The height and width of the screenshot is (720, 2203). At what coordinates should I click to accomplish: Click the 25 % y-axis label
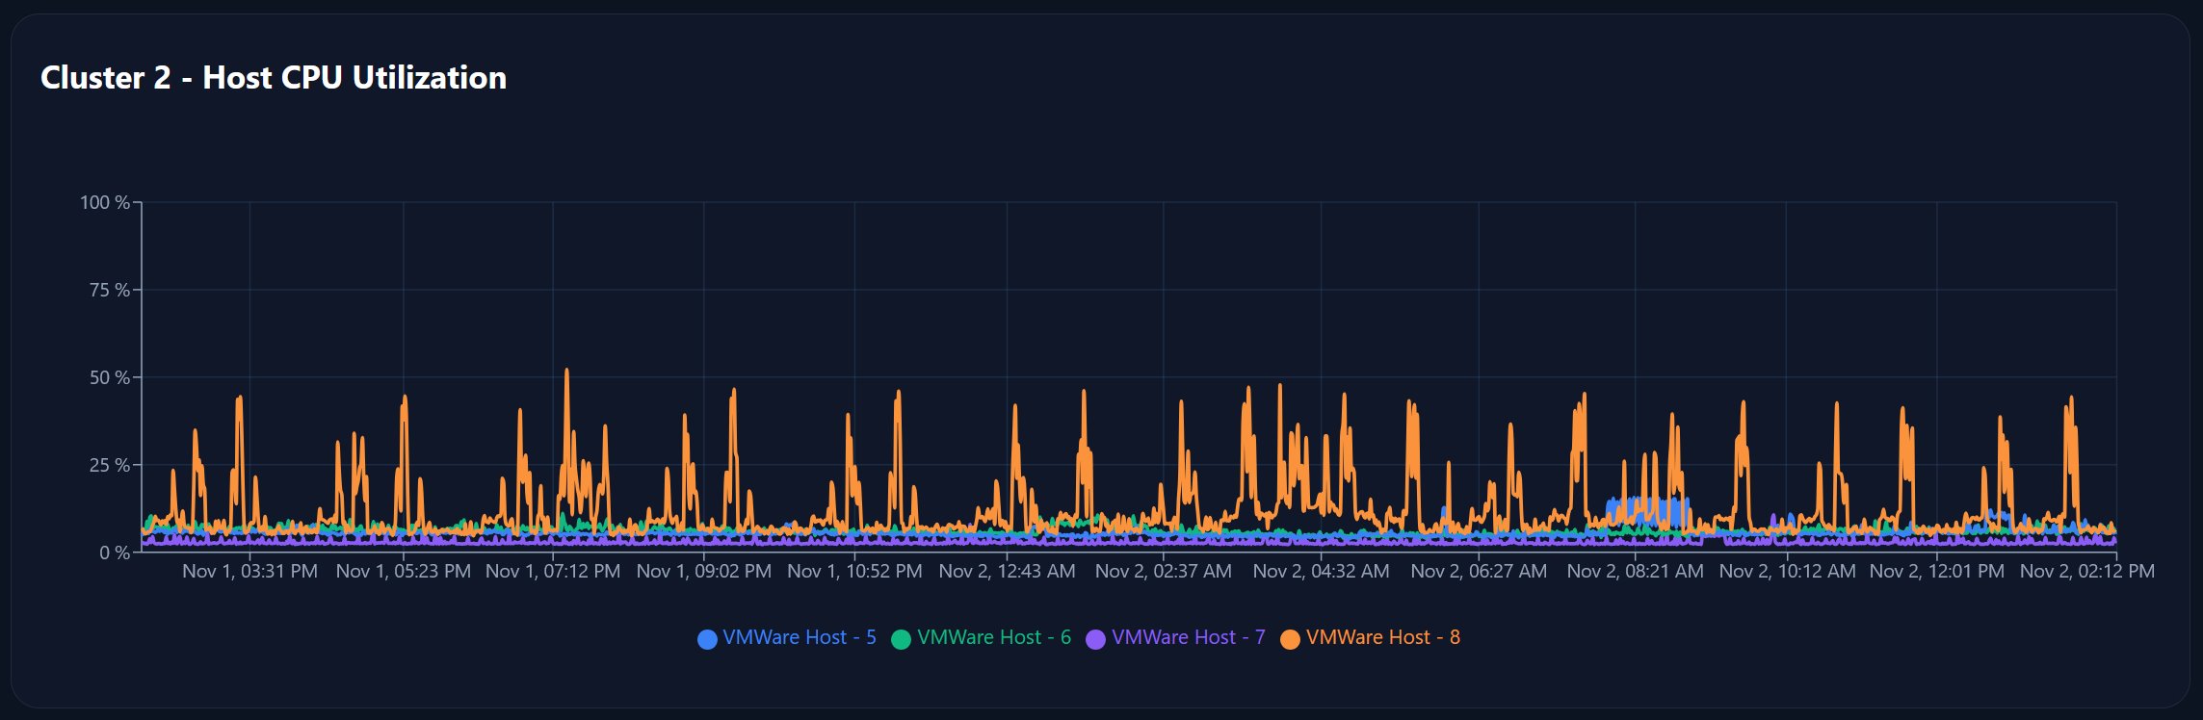pyautogui.click(x=109, y=465)
